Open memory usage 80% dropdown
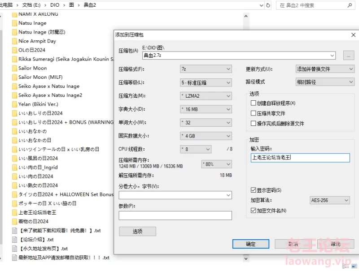The image size is (359, 271). (x=216, y=164)
